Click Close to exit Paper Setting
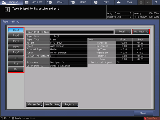 click(x=143, y=113)
